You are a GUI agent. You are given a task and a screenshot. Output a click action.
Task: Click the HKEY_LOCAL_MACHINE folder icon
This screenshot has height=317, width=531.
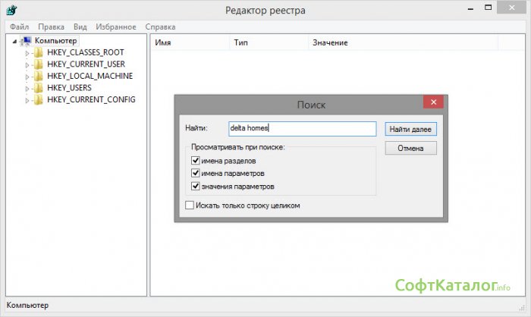pyautogui.click(x=39, y=77)
